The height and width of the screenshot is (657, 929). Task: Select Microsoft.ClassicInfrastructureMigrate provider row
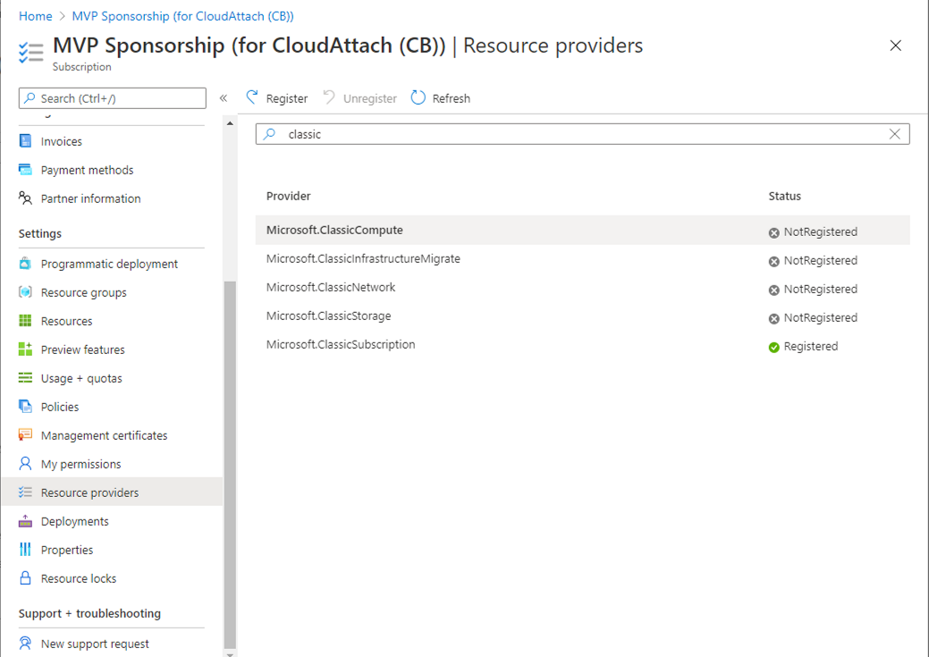point(582,259)
